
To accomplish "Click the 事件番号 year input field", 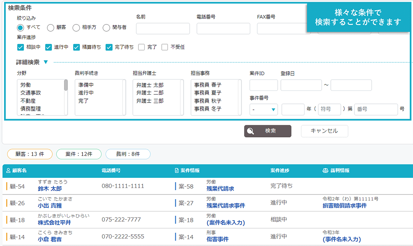I will tap(293, 109).
